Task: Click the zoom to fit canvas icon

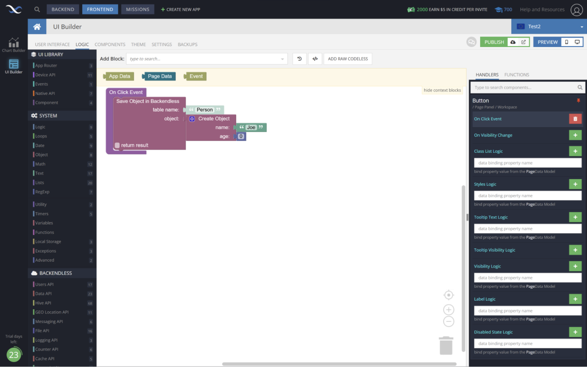Action: pyautogui.click(x=448, y=295)
